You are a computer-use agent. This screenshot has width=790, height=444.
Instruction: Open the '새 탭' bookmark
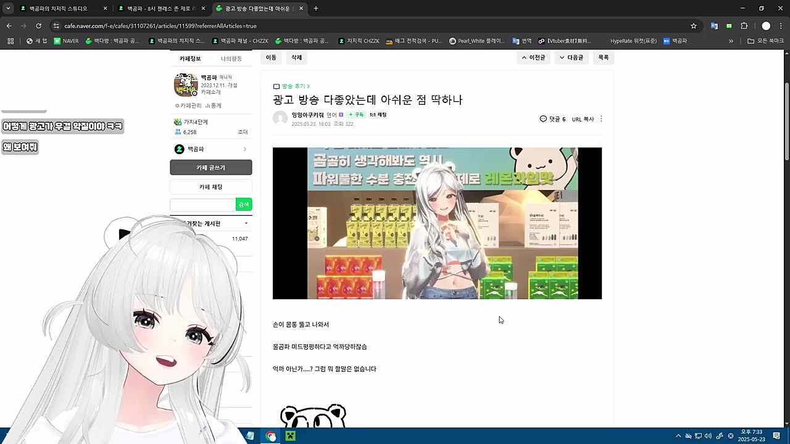point(36,41)
